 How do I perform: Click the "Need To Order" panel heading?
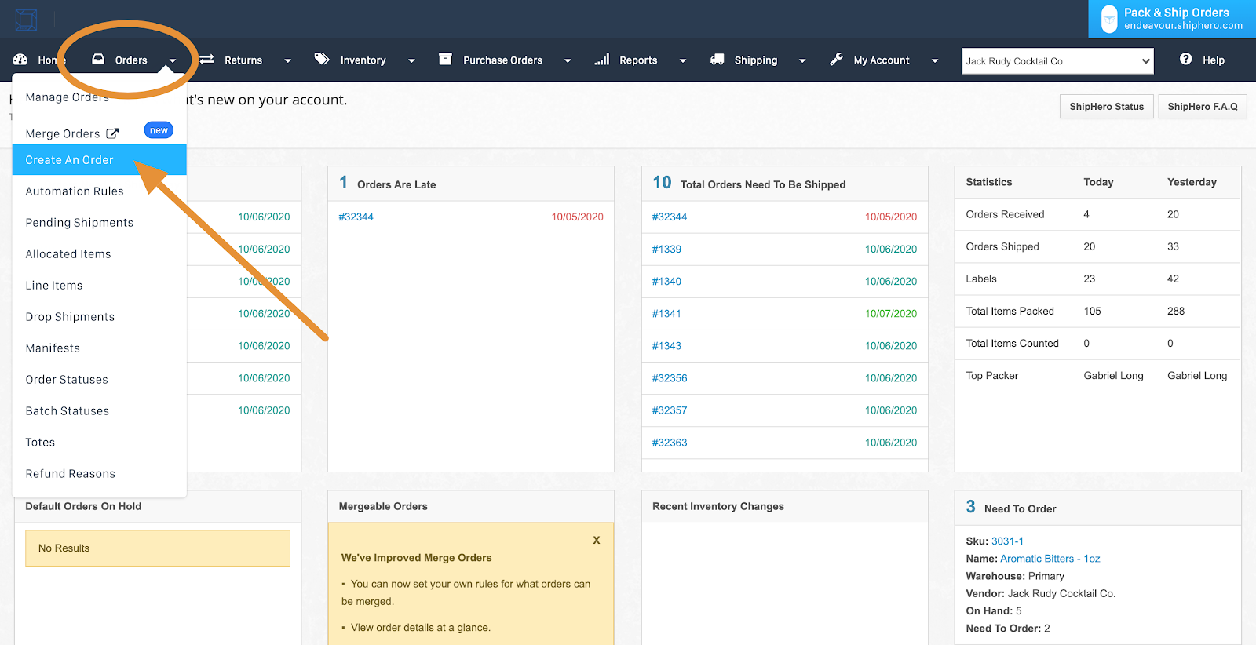[x=1020, y=509]
